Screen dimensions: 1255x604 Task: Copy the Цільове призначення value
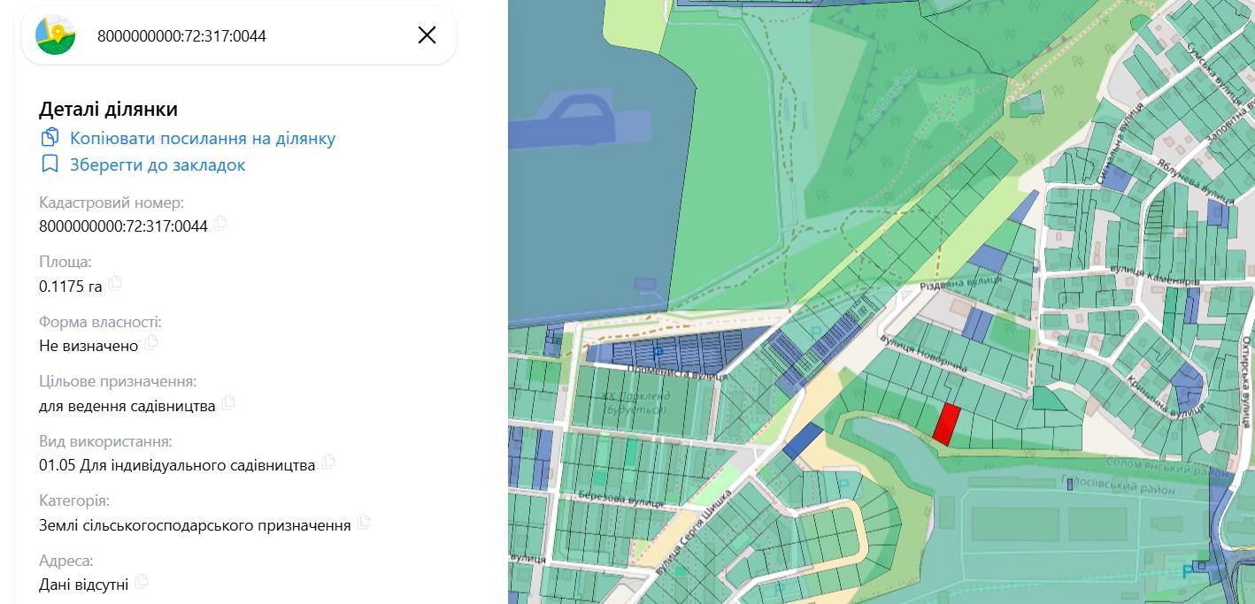228,403
